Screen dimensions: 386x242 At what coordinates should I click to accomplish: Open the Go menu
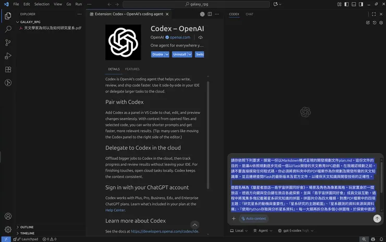point(69,4)
